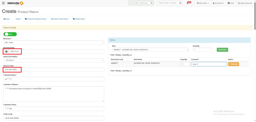Click the Sokochan logo
This screenshot has height=122, width=256.
15,3
